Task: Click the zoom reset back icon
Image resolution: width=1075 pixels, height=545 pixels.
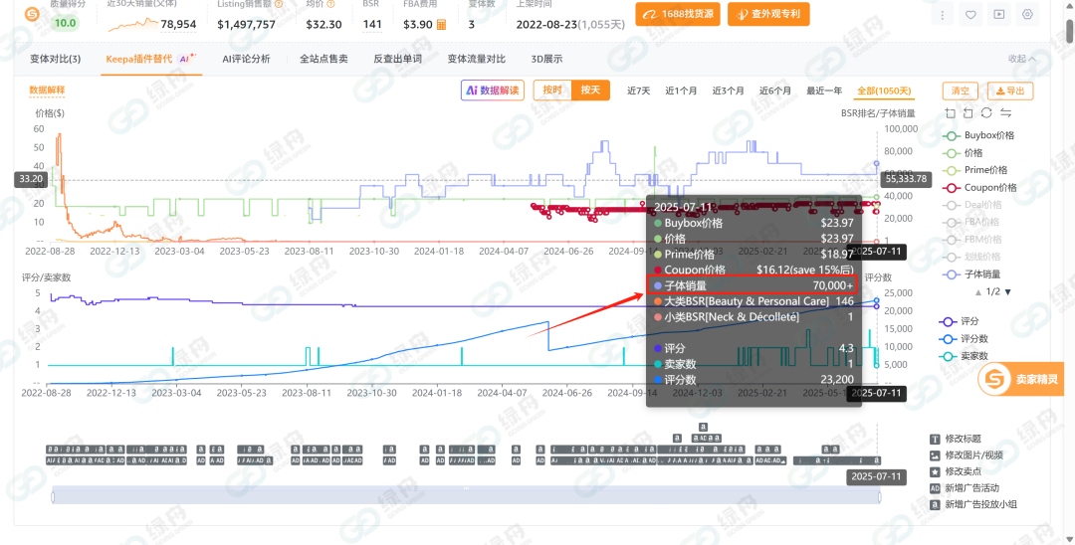Action: pos(968,113)
